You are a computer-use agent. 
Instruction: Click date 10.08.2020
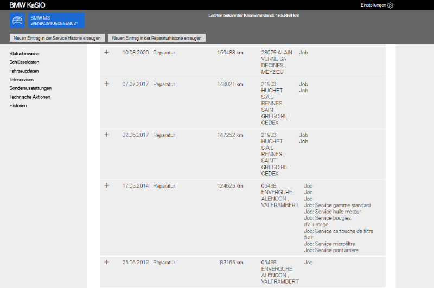click(135, 53)
